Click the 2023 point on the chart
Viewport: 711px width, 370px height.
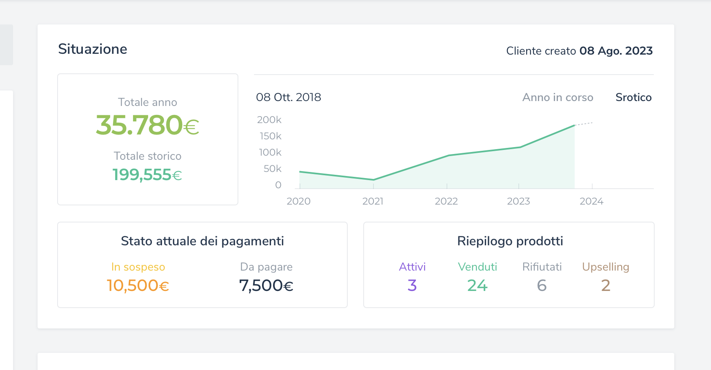pyautogui.click(x=520, y=147)
